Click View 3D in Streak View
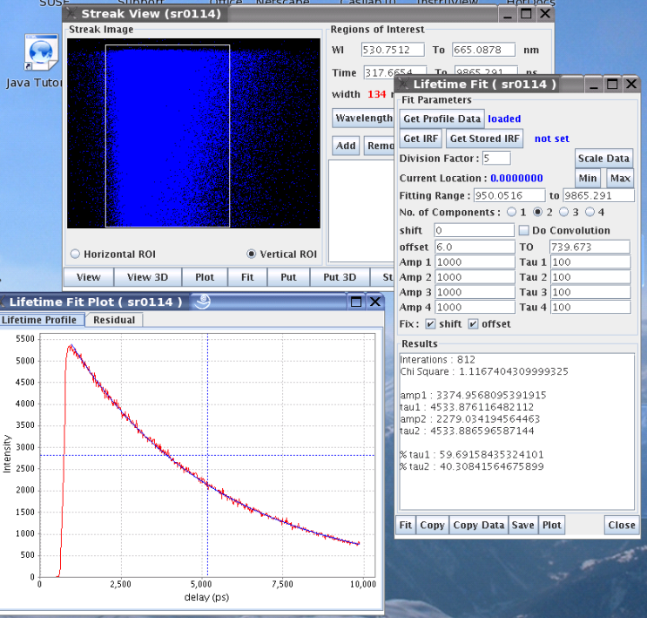647x618 pixels. 146,277
